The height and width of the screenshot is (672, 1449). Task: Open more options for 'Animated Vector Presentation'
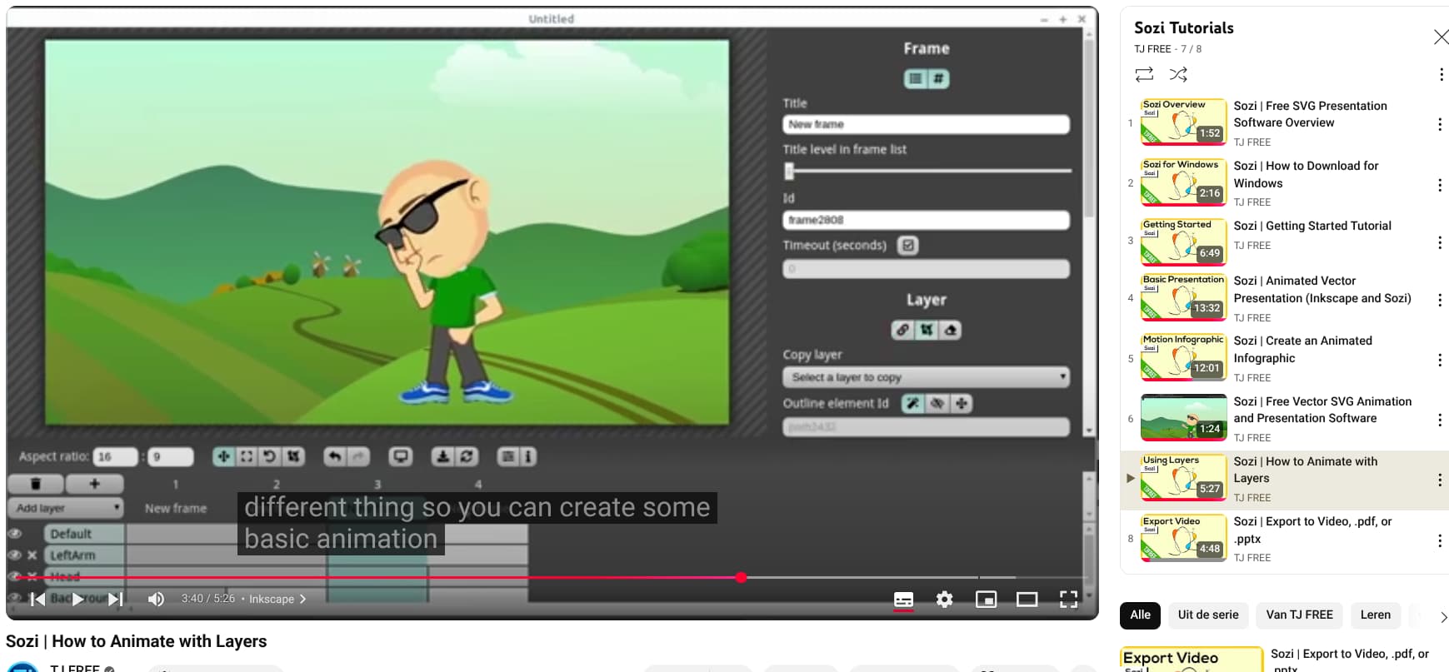(1440, 299)
